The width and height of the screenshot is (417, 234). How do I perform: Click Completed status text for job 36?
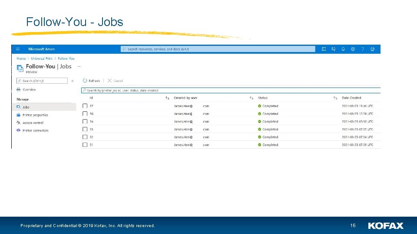click(270, 114)
